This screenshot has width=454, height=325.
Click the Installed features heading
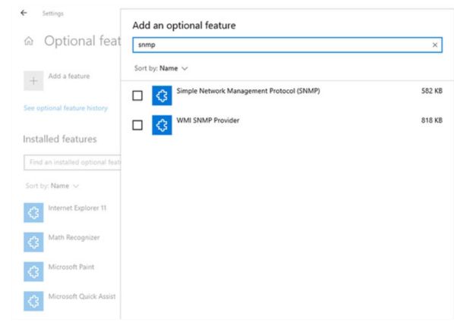[x=60, y=139]
